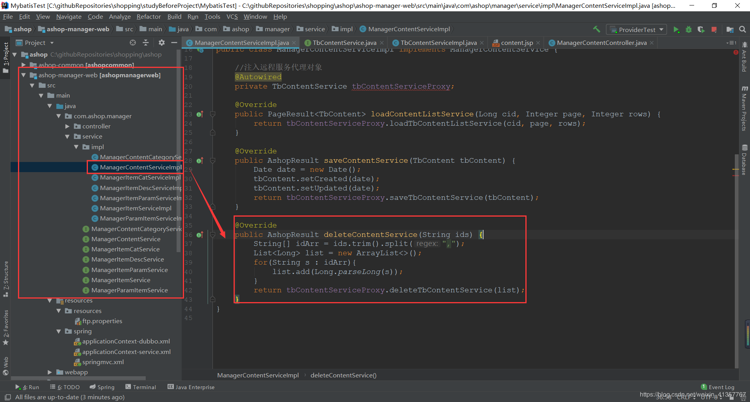The width and height of the screenshot is (750, 402).
Task: Open ProviderTest run configuration dropdown
Action: (636, 30)
